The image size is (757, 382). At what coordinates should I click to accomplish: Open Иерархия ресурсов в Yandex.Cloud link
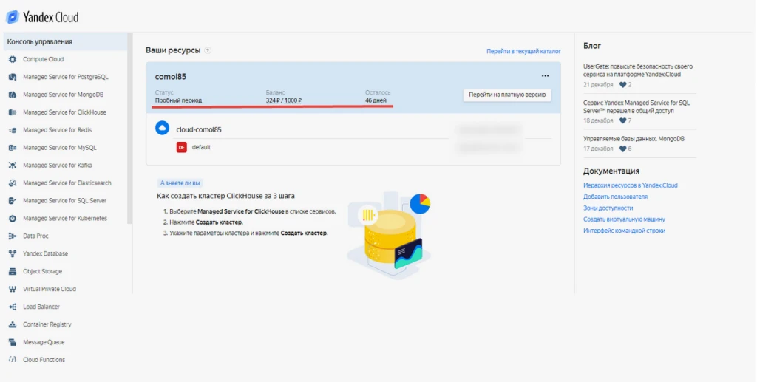pos(630,185)
